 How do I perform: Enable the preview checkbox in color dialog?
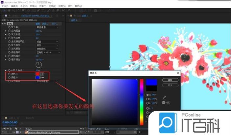point(164,103)
